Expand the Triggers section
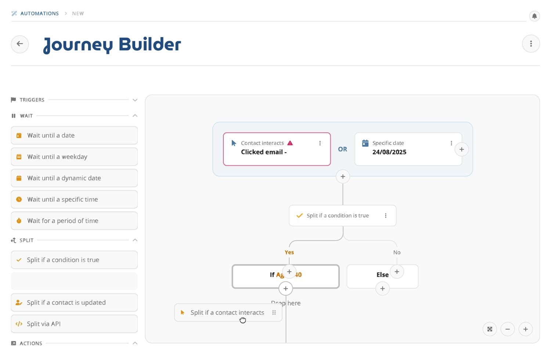The image size is (551, 358). point(135,100)
